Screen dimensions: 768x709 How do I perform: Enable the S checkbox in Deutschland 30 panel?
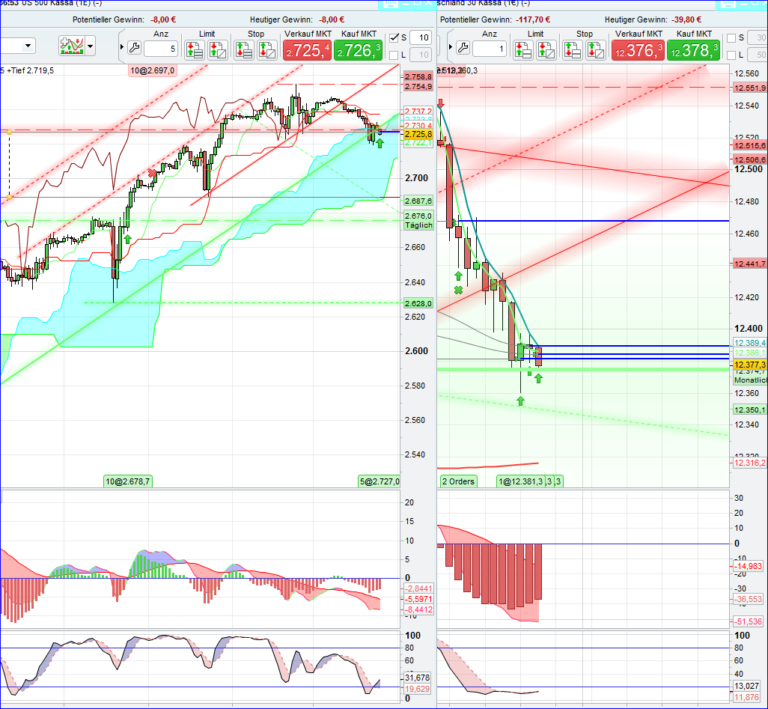point(731,37)
